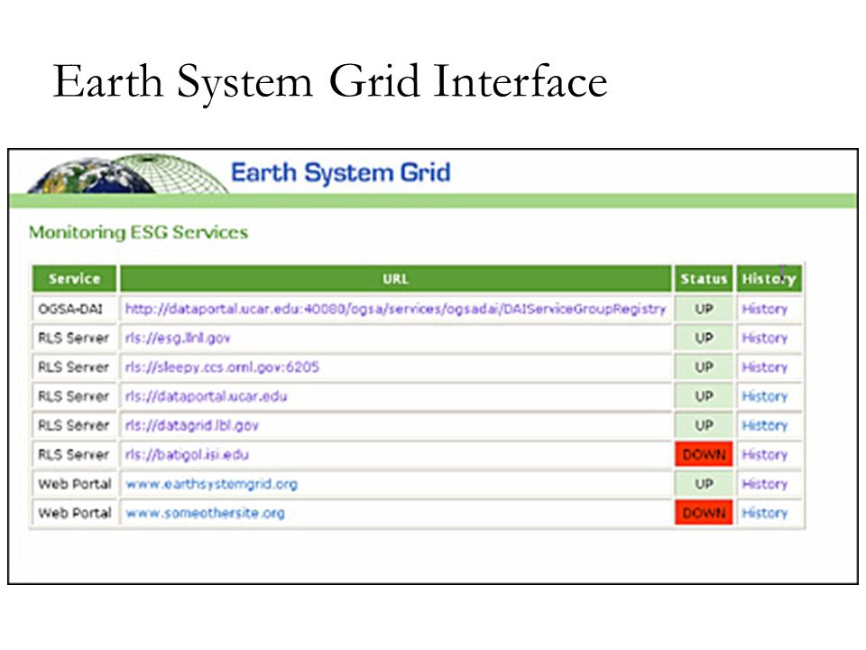
Task: Click the blue Earth System Grid banner title
Action: pyautogui.click(x=341, y=172)
